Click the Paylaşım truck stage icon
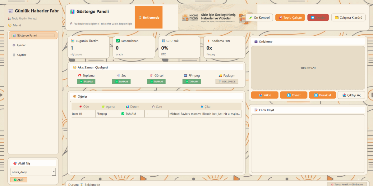This screenshot has width=373, height=186. pos(220,76)
